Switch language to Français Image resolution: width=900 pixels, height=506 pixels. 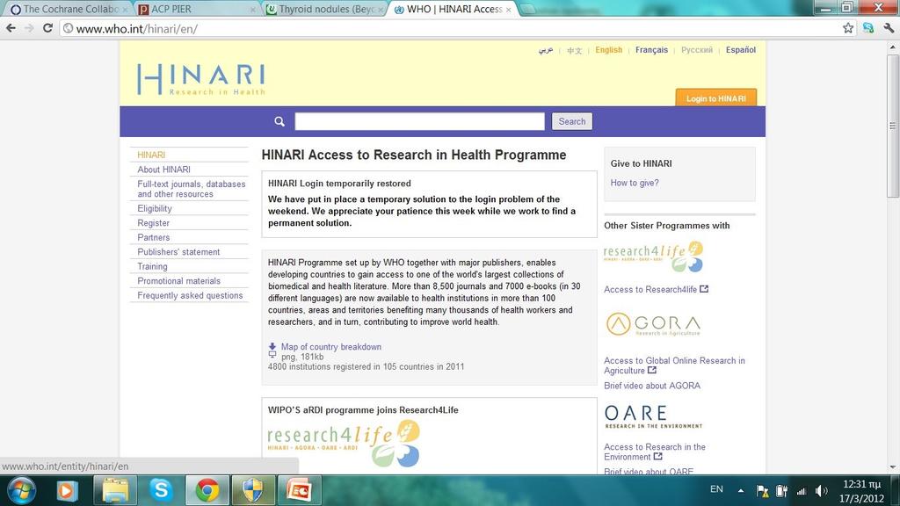point(651,50)
